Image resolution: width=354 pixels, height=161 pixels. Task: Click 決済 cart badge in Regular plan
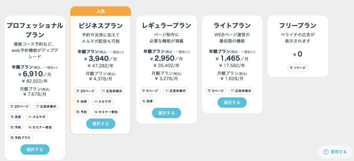click(x=147, y=101)
